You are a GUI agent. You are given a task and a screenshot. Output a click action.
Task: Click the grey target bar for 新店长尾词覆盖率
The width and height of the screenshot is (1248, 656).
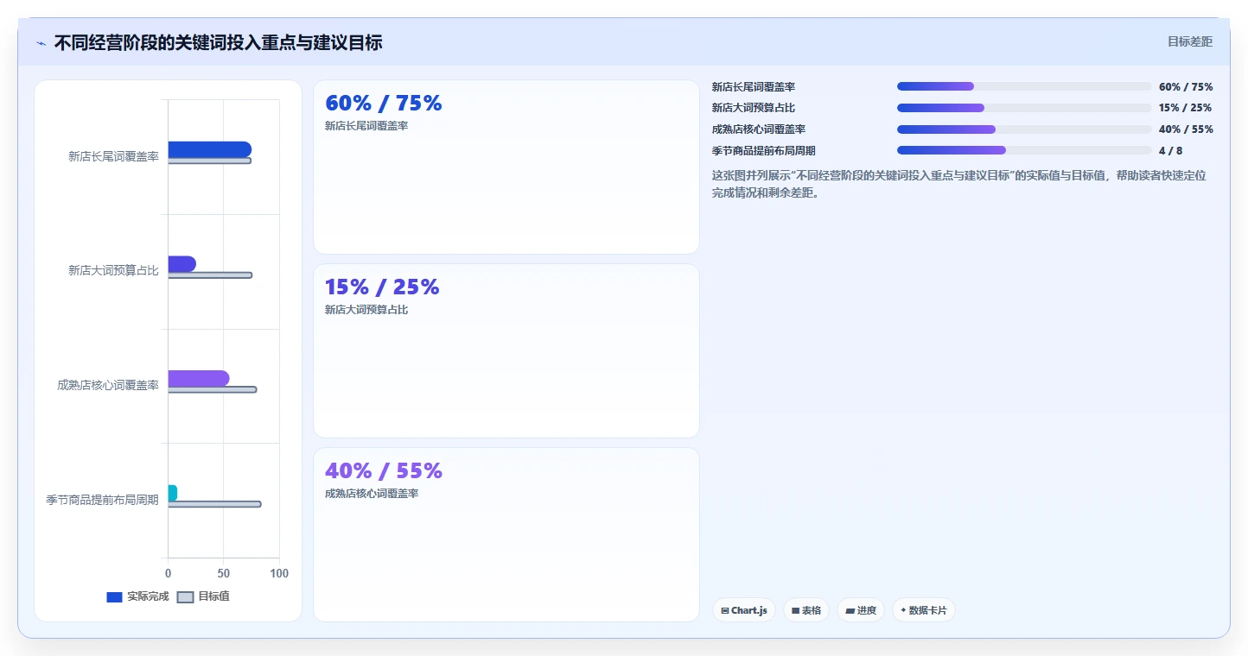(x=209, y=161)
